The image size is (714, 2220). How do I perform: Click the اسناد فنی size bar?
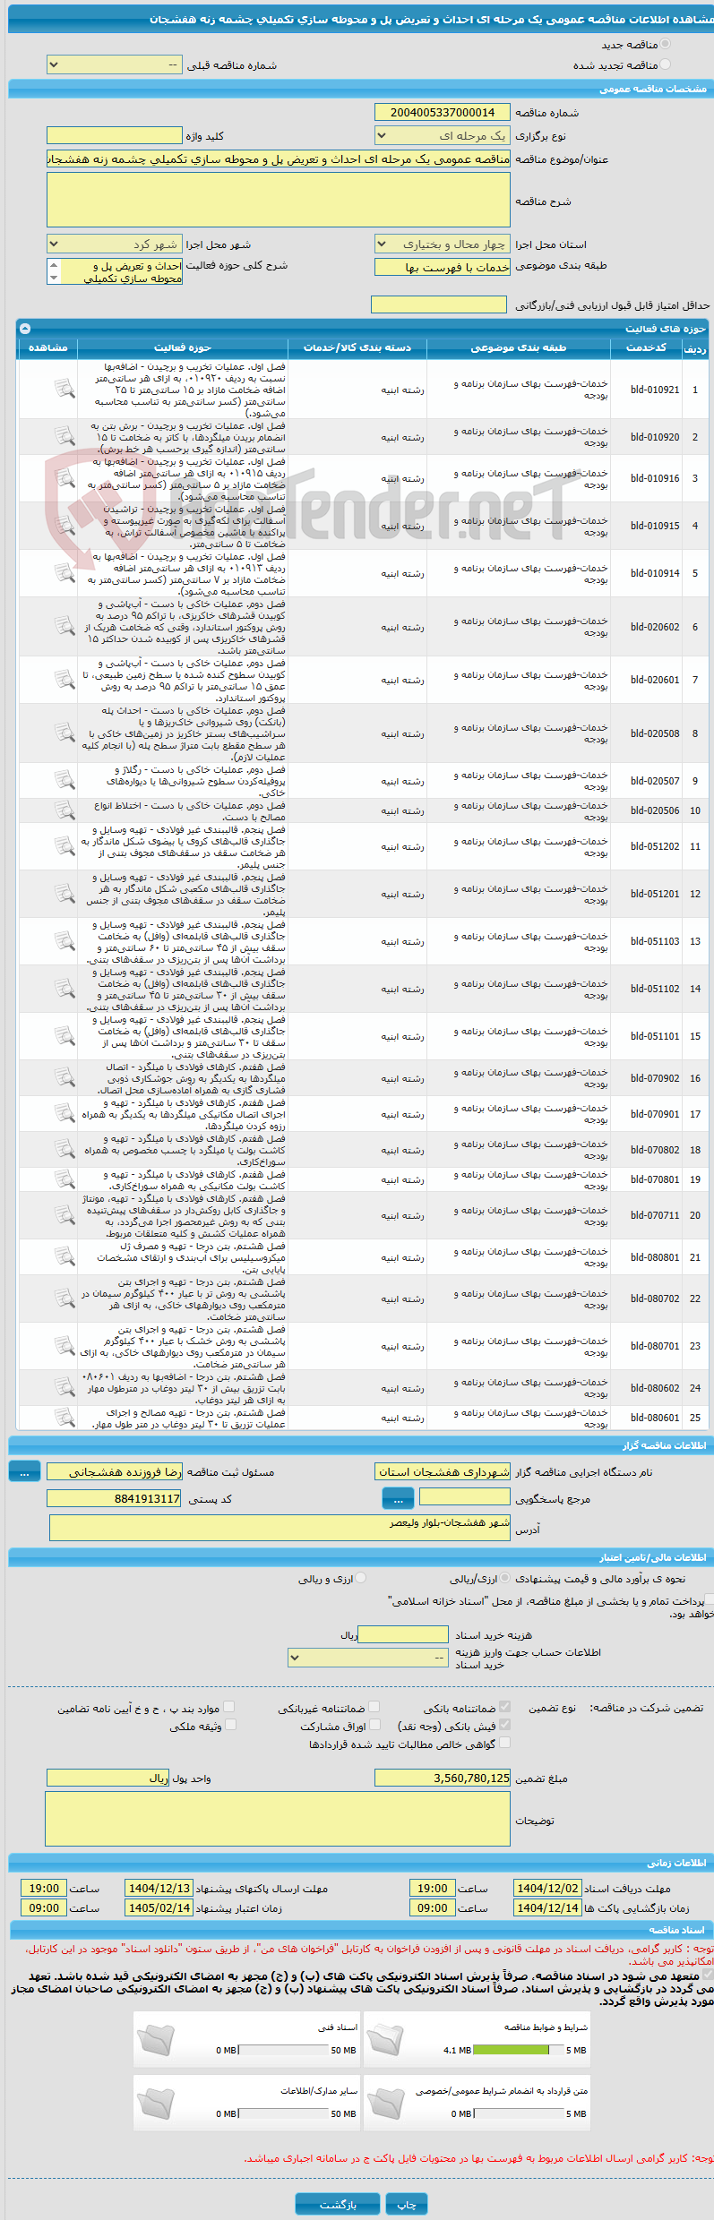click(x=284, y=2050)
